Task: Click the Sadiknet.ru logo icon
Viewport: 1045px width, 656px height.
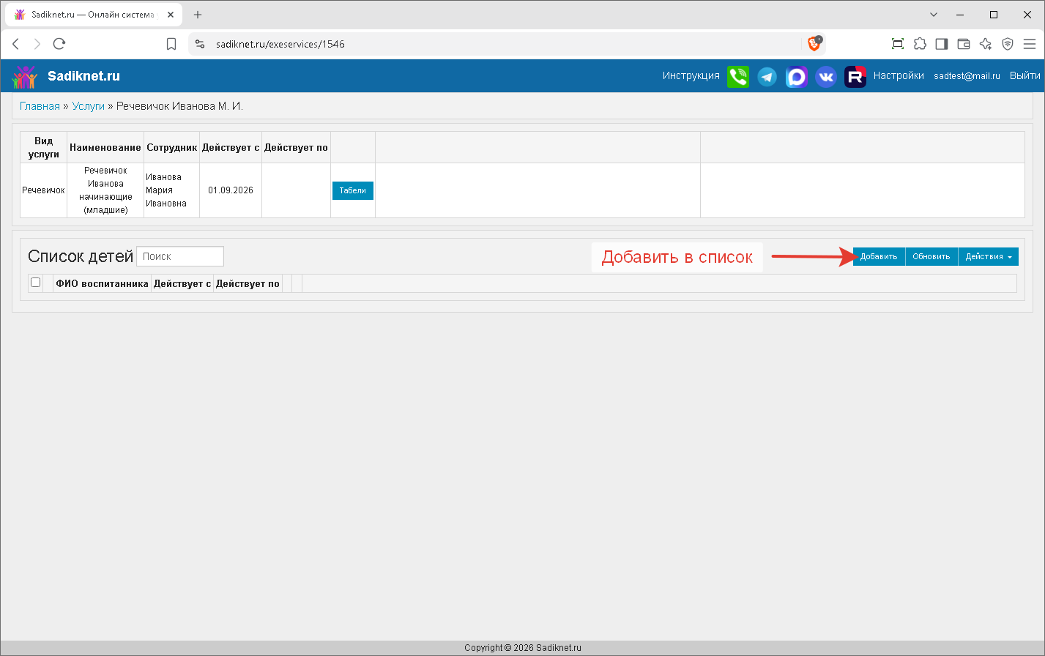Action: 24,76
